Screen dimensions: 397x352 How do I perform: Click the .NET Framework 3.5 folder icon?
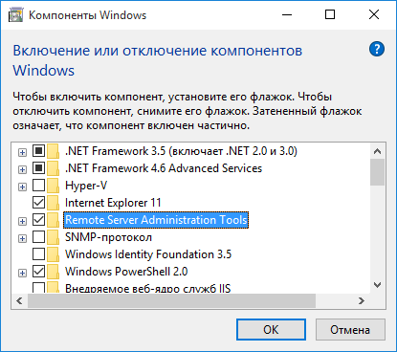click(54, 151)
